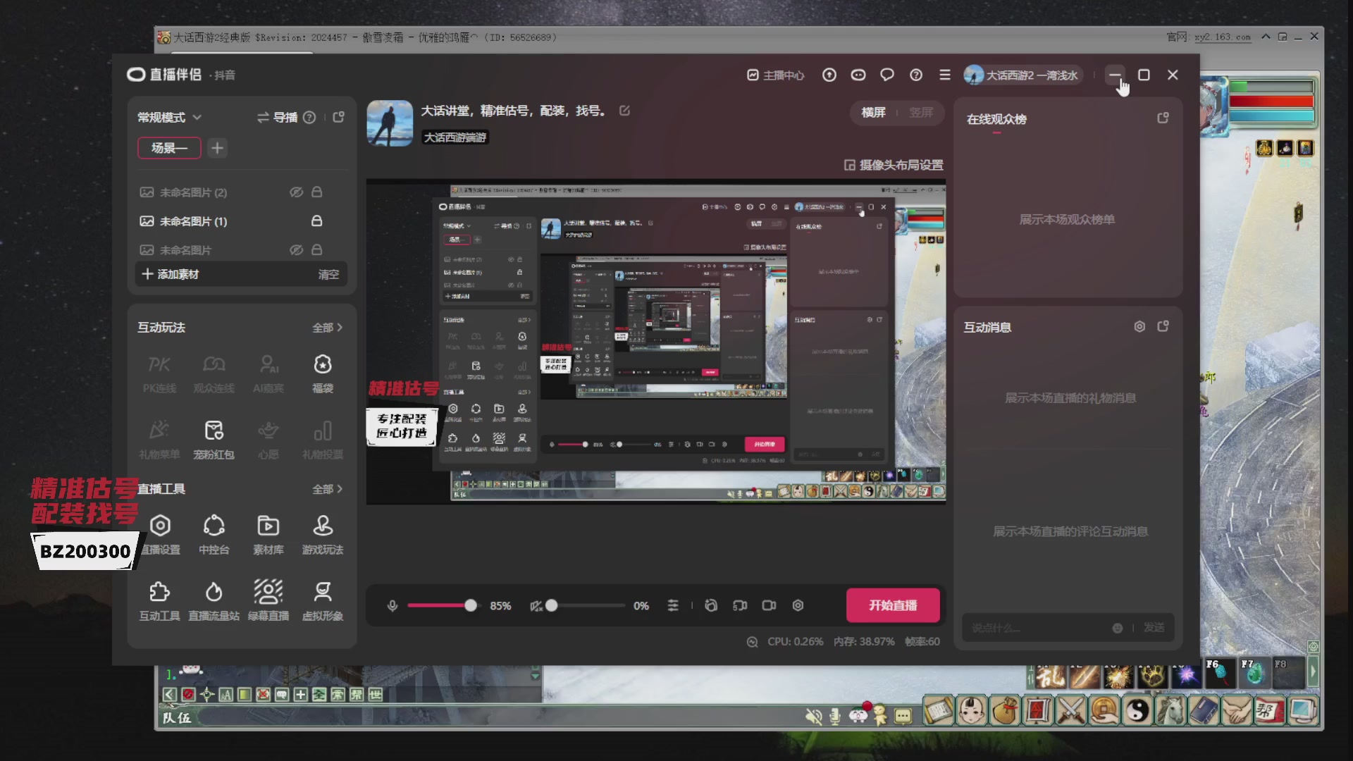The image size is (1353, 761).
Task: Click the help icon next to 导播
Action: 309,118
